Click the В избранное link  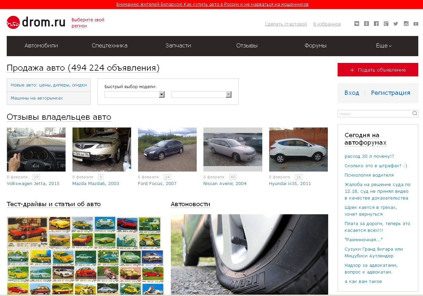point(327,24)
